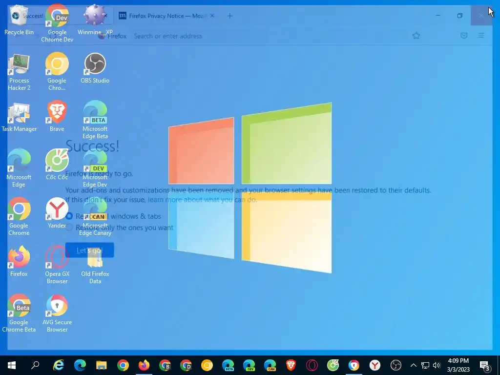Select the Yandex desktop shortcut

pos(57,213)
